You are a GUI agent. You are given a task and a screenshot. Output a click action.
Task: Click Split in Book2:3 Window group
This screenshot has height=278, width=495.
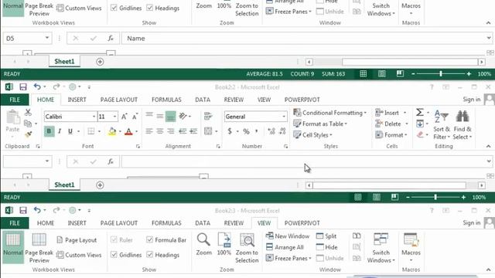326,236
